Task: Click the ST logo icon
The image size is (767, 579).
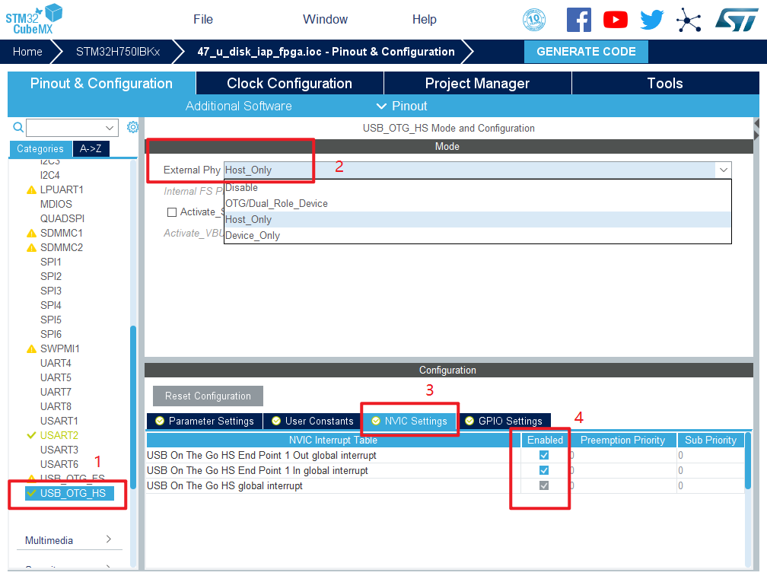Action: (736, 20)
